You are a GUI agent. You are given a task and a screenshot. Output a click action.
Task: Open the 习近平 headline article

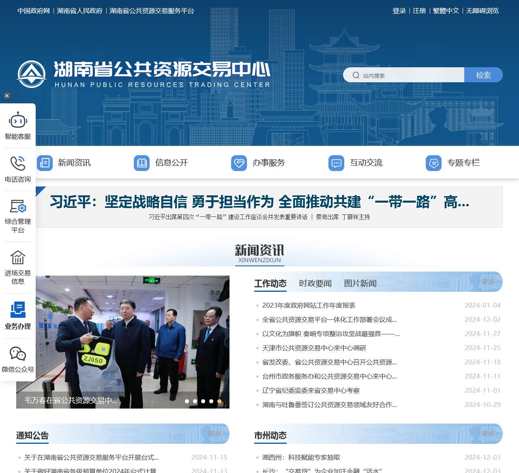259,202
